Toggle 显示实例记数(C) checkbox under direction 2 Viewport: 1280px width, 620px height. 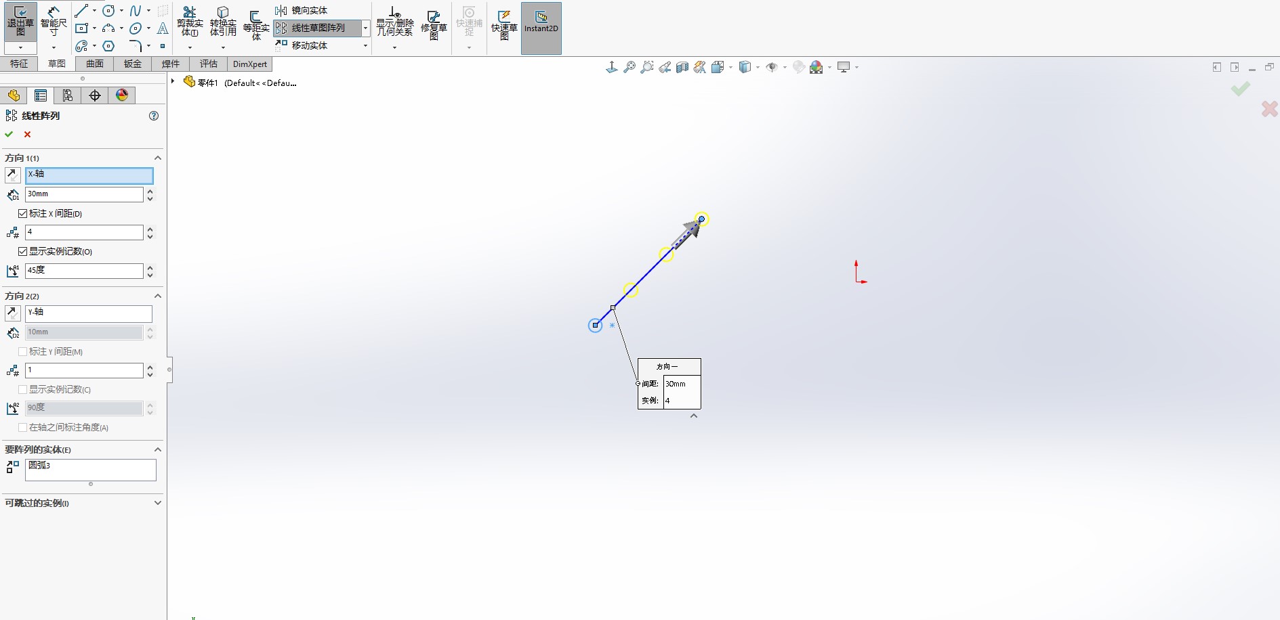point(23,389)
